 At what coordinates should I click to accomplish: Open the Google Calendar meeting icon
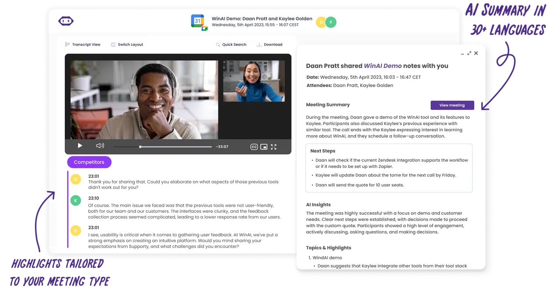[199, 22]
